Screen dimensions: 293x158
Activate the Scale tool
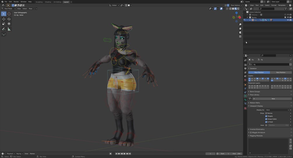click(x=3, y=24)
